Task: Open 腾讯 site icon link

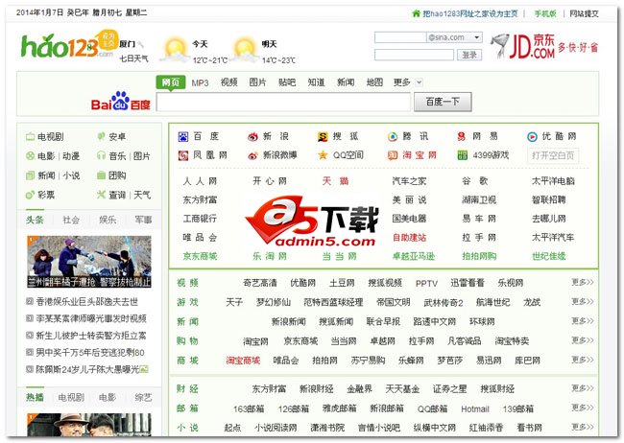Action: pyautogui.click(x=393, y=137)
